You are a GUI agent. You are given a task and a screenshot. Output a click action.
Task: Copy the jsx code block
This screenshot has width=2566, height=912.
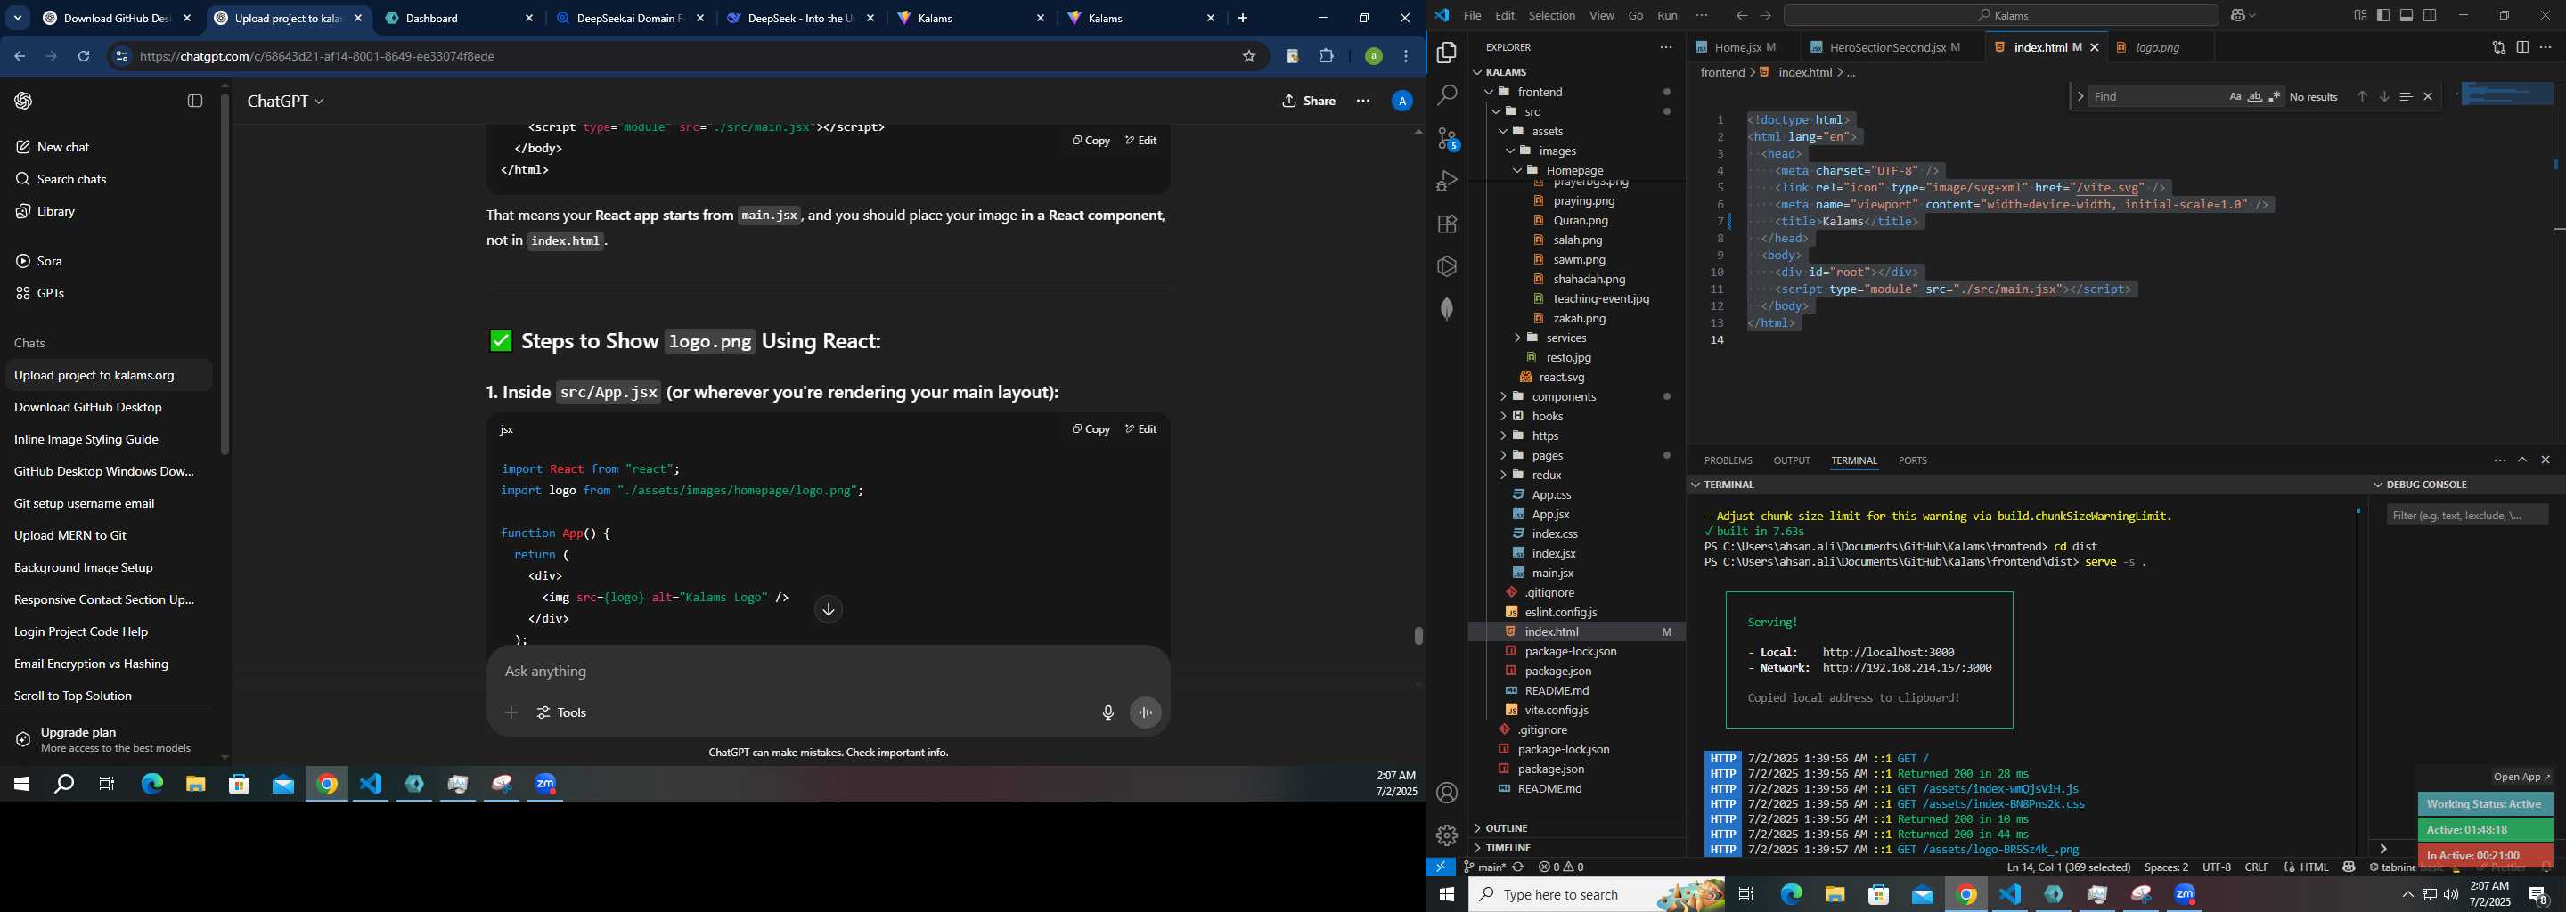[x=1091, y=429]
